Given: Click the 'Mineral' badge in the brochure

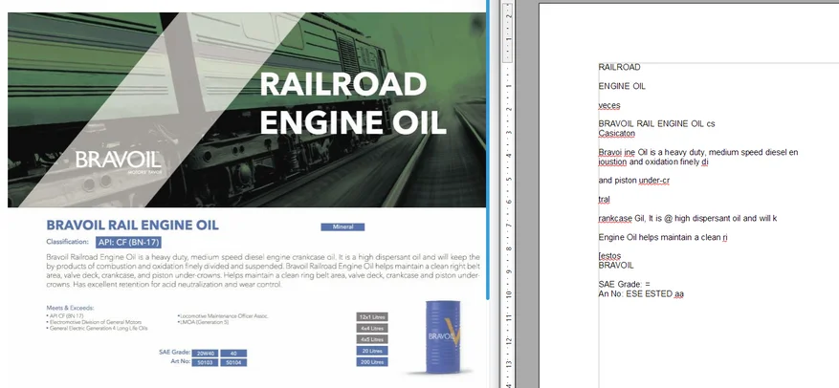Looking at the screenshot, I should click(342, 227).
